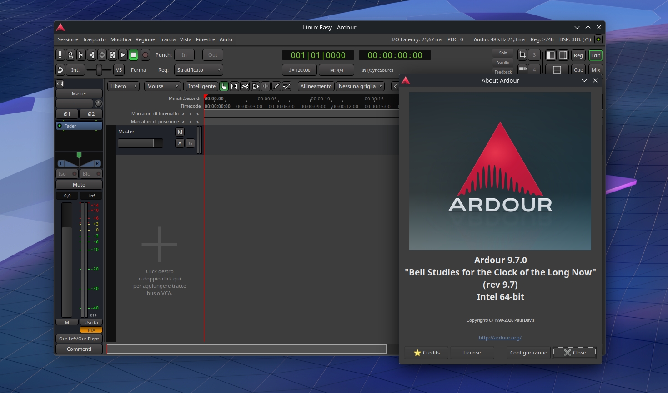Click the Master track gain slider in editor
The width and height of the screenshot is (668, 393).
141,143
